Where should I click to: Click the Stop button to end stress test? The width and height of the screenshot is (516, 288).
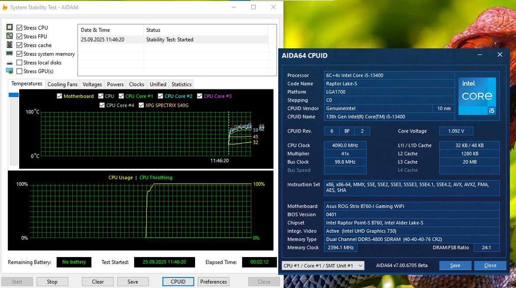click(x=52, y=282)
